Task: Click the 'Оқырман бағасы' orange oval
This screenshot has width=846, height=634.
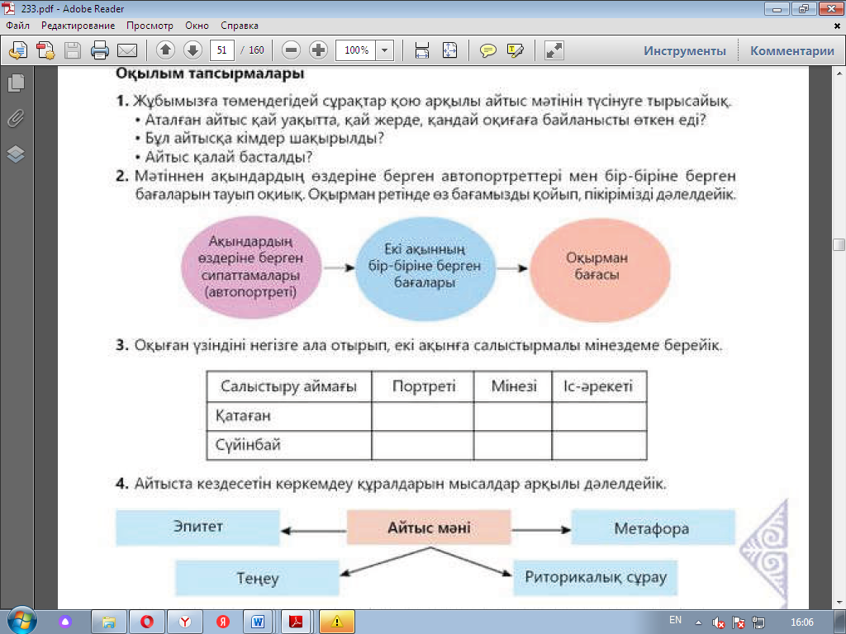Action: [600, 269]
